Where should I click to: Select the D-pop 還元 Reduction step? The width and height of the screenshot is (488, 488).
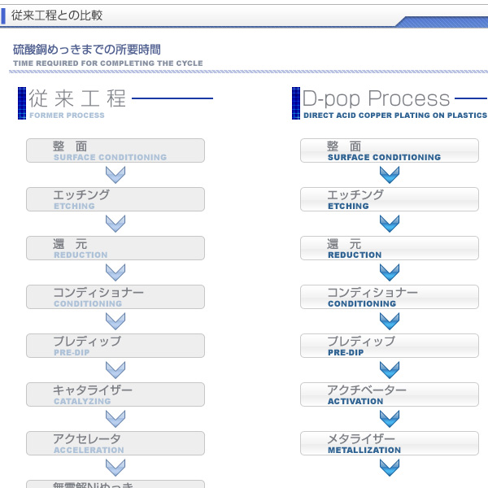coord(390,248)
